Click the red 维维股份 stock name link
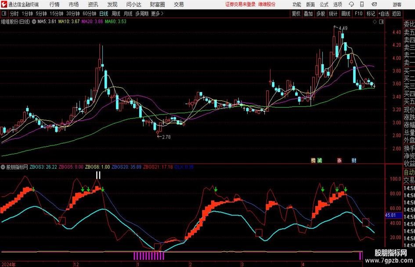The image size is (415, 267). (x=267, y=4)
